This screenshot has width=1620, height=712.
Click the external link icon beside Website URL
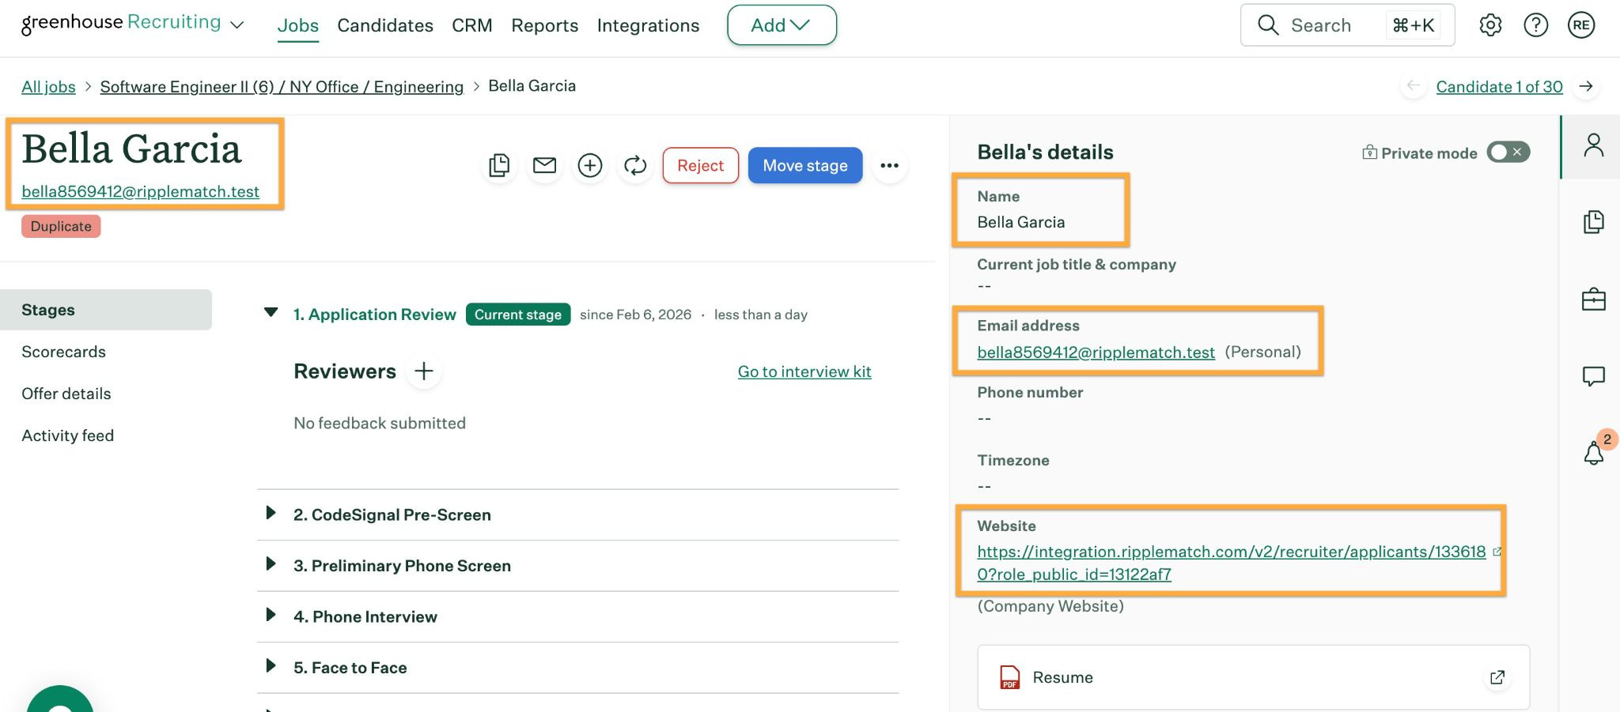click(x=1497, y=552)
